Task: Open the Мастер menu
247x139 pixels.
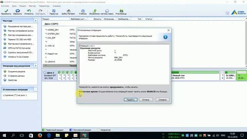Action: [32, 6]
